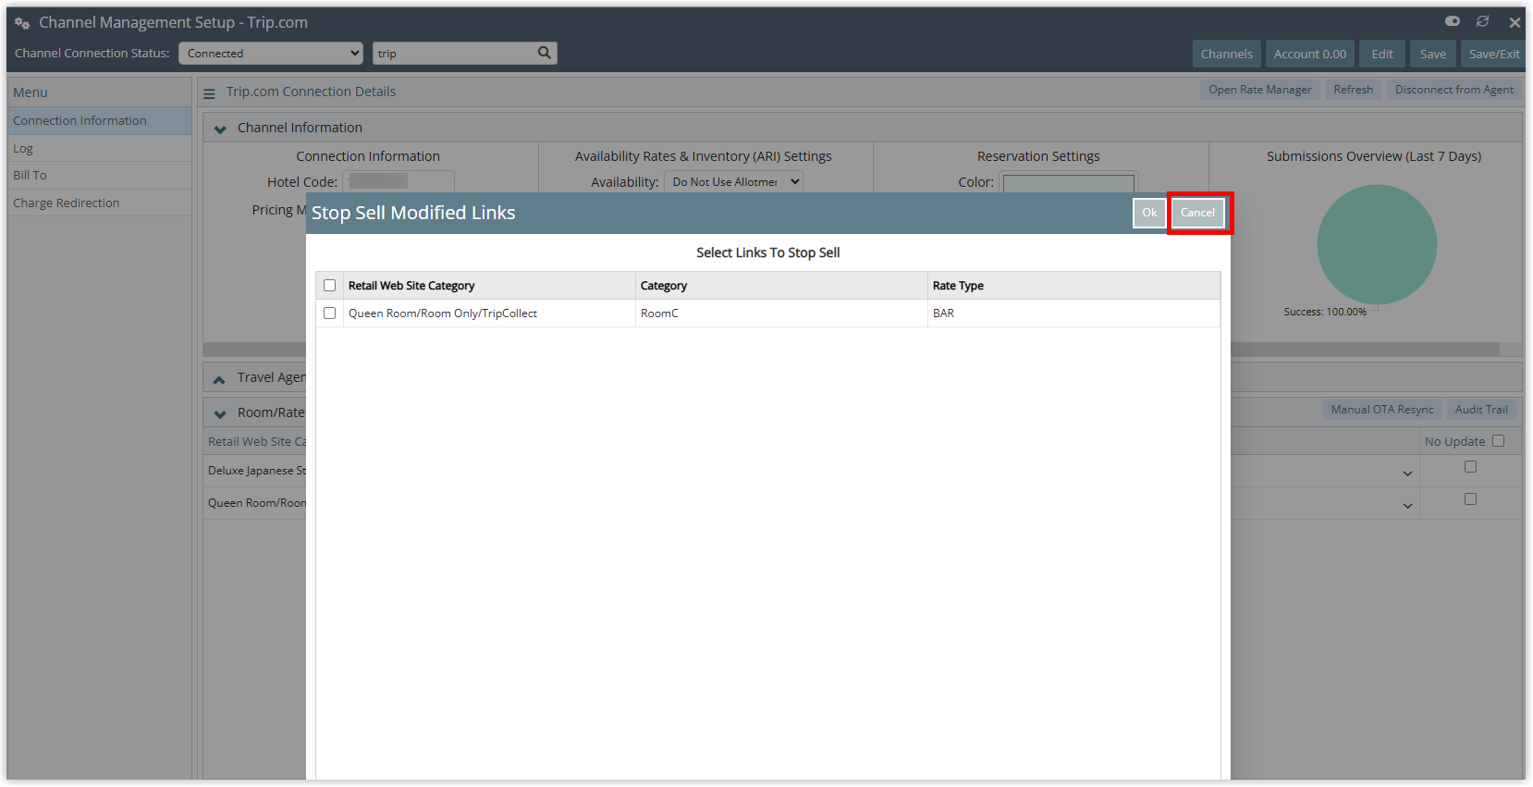Screen dimensions: 1533x787
Task: Click the toggle switch icon in title bar
Action: pos(1453,21)
